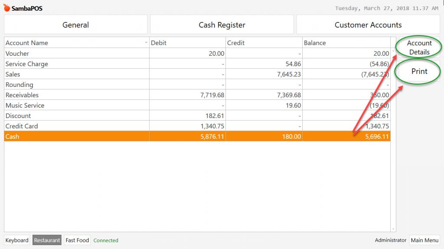
Task: Select the Cash account row
Action: click(197, 136)
